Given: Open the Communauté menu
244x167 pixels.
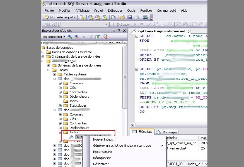Looking at the screenshot, I should [x=166, y=11].
